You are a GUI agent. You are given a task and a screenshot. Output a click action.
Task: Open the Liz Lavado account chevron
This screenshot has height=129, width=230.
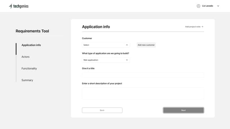point(218,6)
